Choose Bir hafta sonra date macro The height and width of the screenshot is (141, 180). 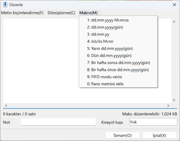(118, 63)
